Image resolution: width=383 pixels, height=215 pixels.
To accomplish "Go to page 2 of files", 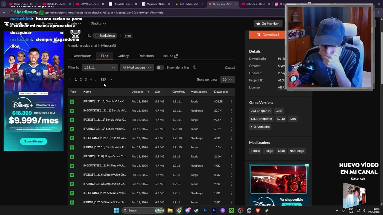I will coord(80,79).
